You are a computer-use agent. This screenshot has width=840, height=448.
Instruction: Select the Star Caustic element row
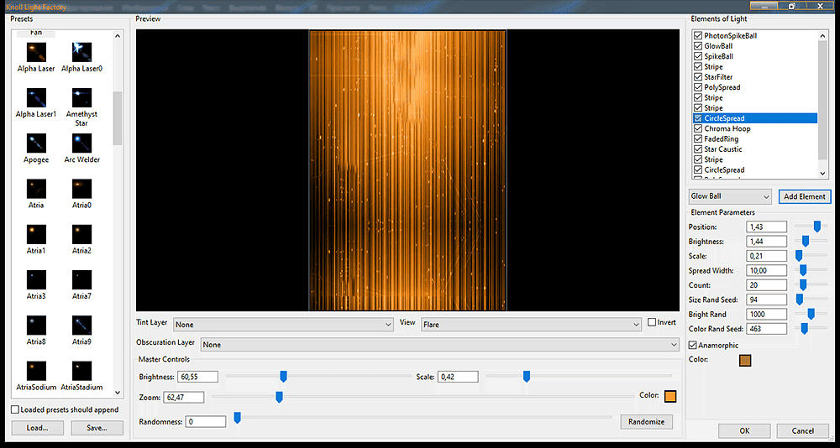click(x=755, y=149)
